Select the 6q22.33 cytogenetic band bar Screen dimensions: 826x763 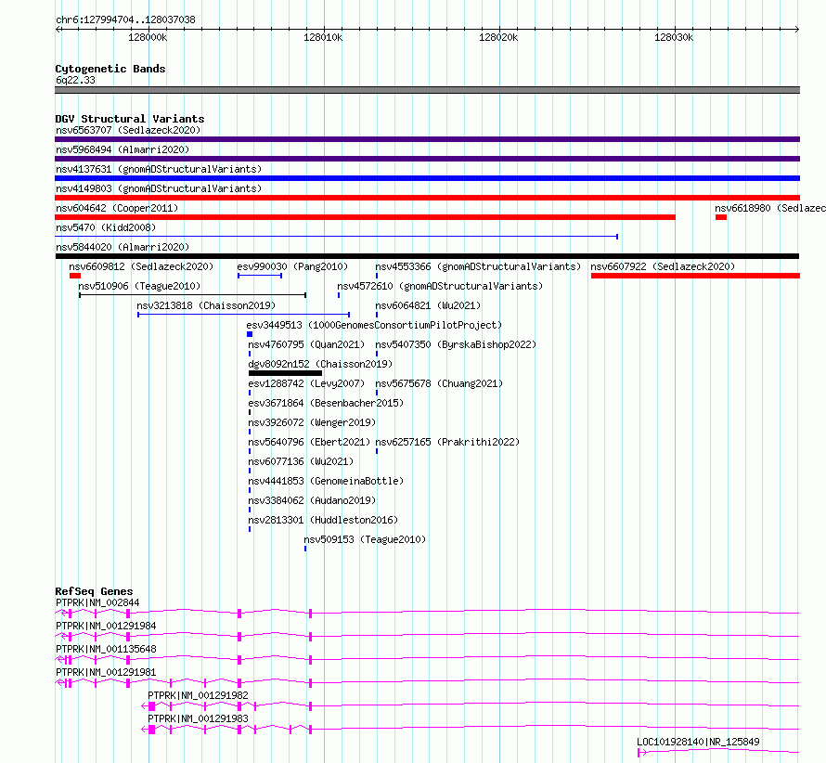click(x=427, y=90)
